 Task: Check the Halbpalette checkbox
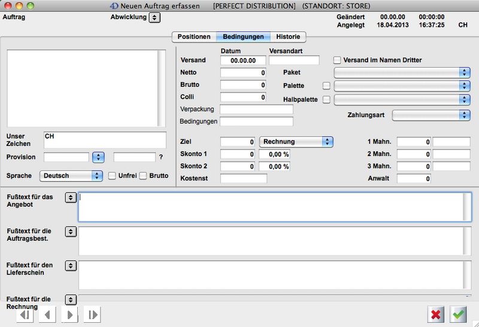point(326,100)
